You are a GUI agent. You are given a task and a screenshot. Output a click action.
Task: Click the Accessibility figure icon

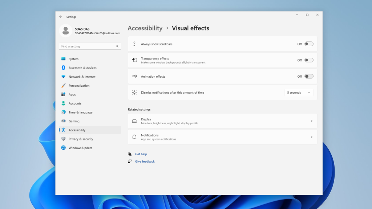point(63,130)
